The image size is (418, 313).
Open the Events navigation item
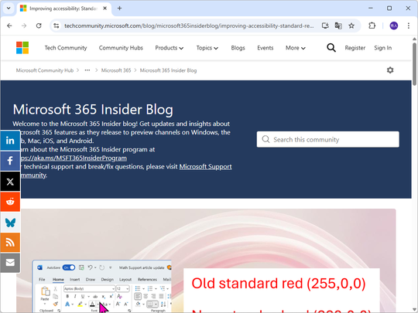tap(266, 48)
